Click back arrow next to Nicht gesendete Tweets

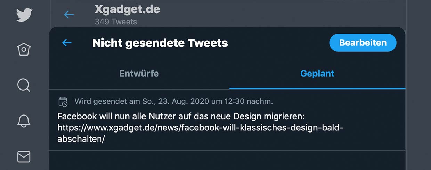point(66,43)
